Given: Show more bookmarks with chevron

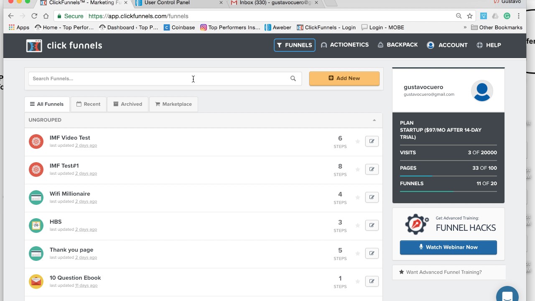Looking at the screenshot, I should [x=465, y=28].
